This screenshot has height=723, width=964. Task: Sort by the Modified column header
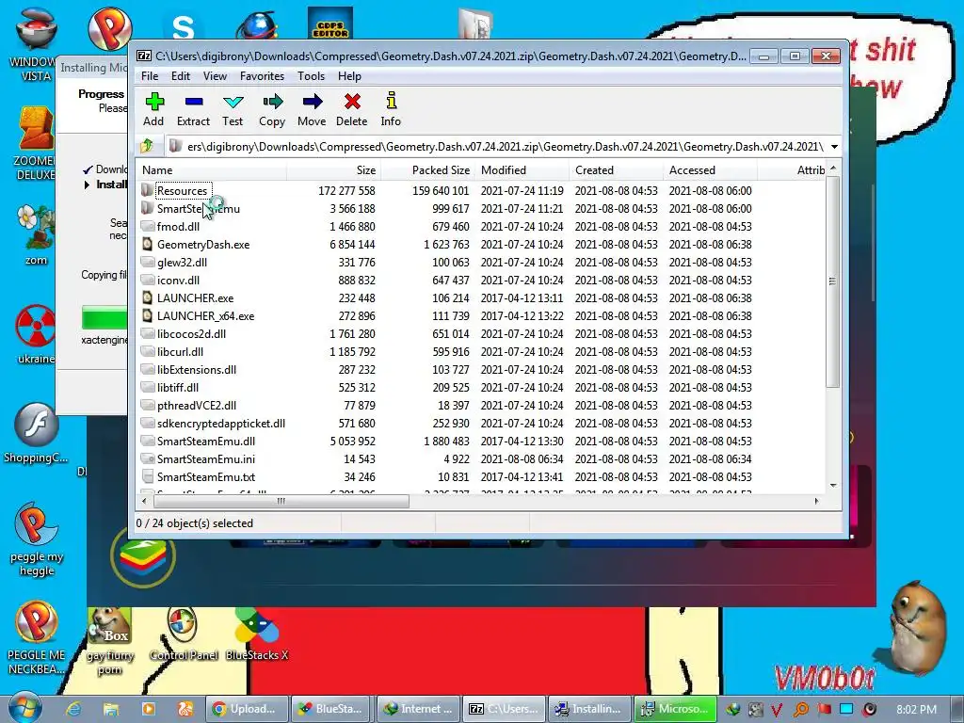pyautogui.click(x=522, y=170)
